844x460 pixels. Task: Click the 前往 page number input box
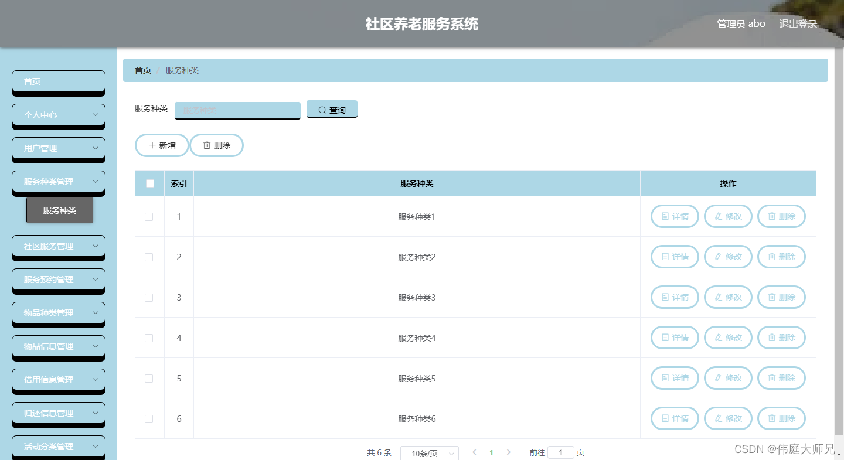click(561, 452)
